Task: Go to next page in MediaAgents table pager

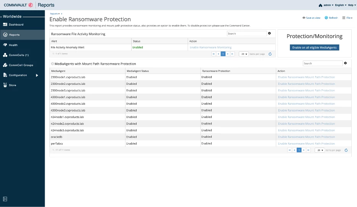Action: 304,150
